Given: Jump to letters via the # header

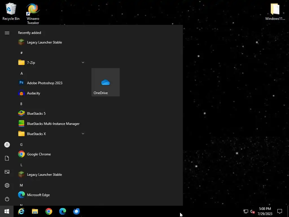Looking at the screenshot, I should 21,53.
